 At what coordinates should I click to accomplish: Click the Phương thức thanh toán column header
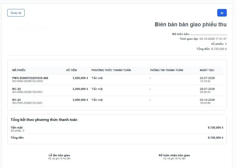pyautogui.click(x=111, y=70)
